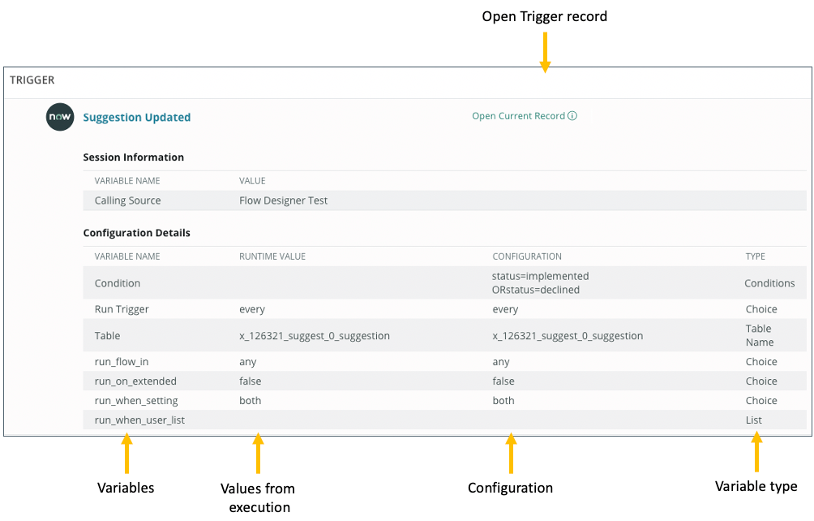Collapse the TRIGGER panel header

point(32,80)
